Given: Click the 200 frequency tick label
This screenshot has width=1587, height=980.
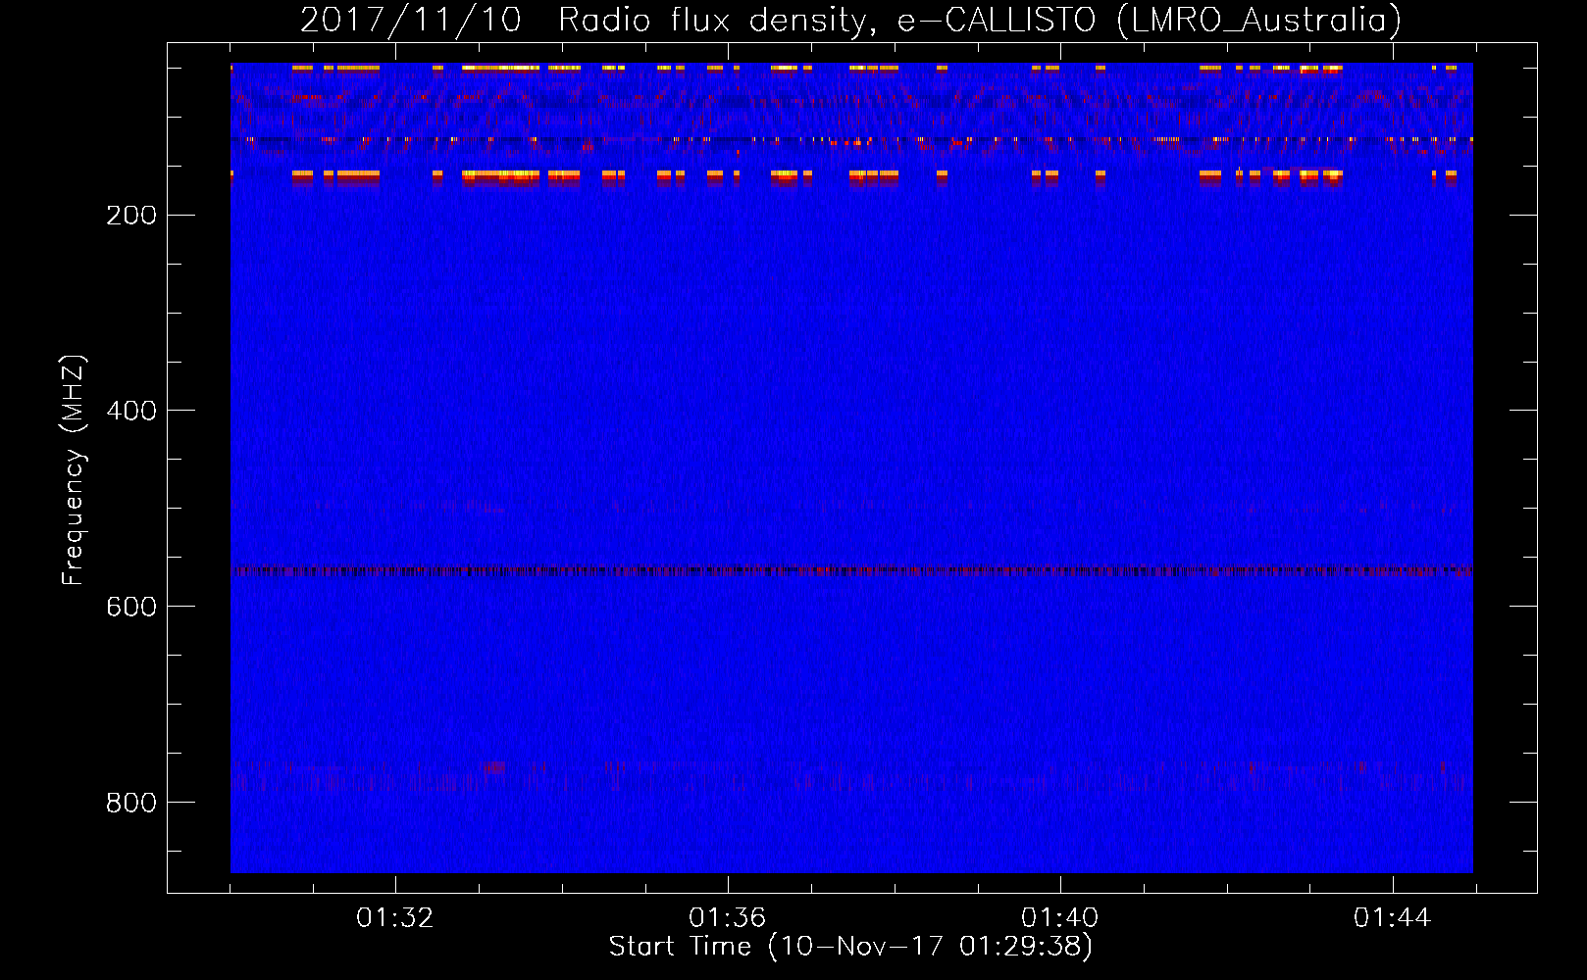Looking at the screenshot, I should 131,215.
